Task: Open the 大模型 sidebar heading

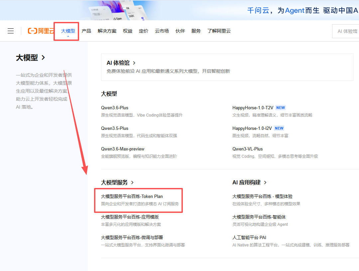Action: [x=27, y=58]
